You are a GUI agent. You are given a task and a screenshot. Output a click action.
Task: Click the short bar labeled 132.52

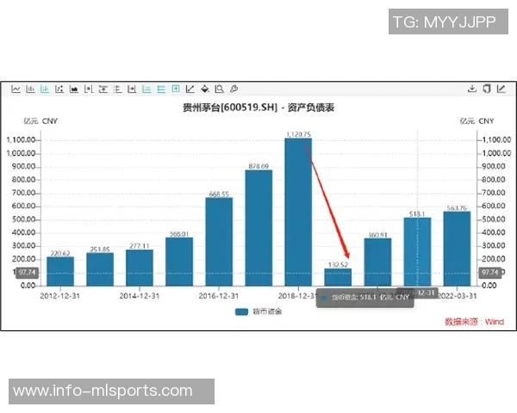[338, 277]
